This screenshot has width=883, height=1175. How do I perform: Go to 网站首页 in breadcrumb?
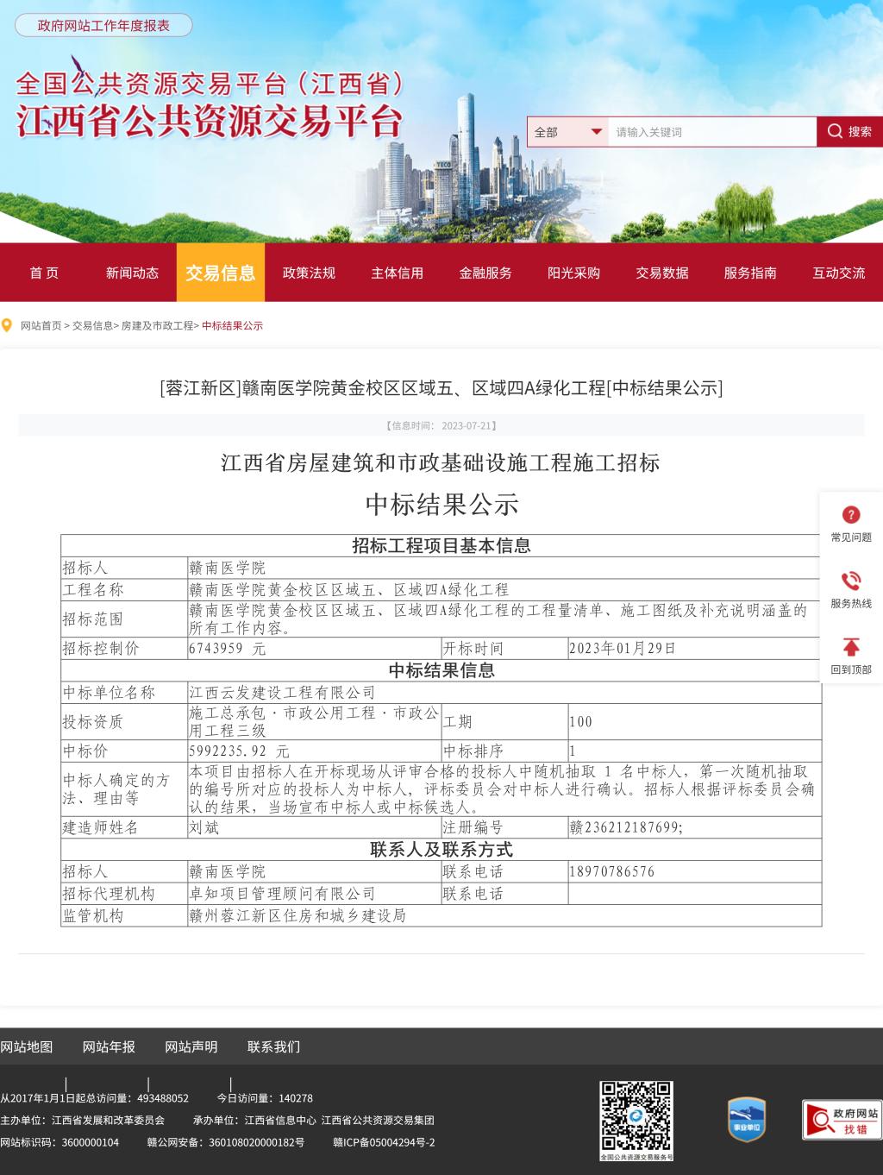pyautogui.click(x=41, y=325)
